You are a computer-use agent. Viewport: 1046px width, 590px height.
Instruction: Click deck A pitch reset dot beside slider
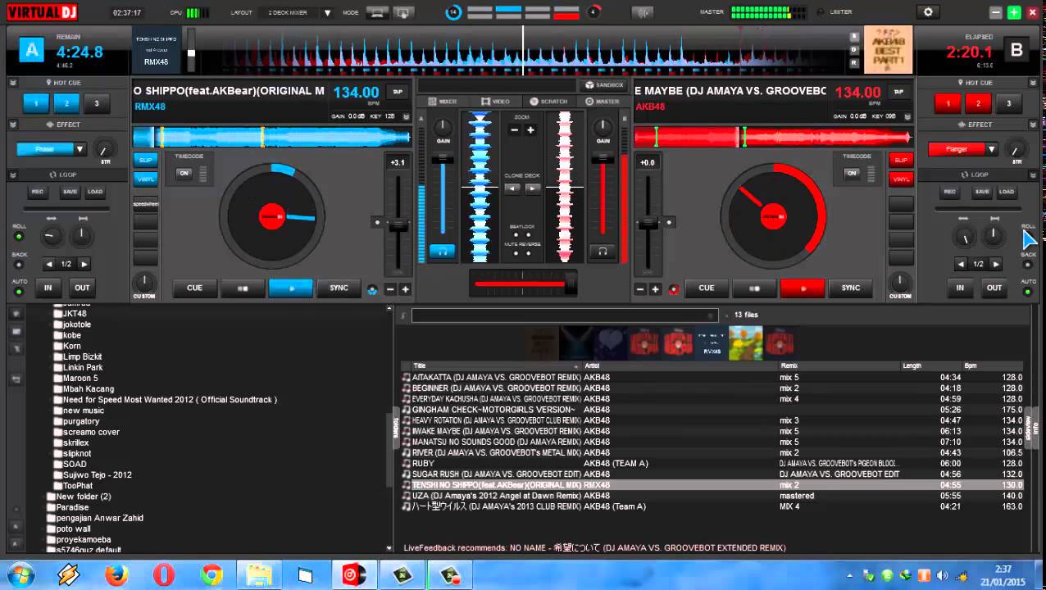point(377,222)
